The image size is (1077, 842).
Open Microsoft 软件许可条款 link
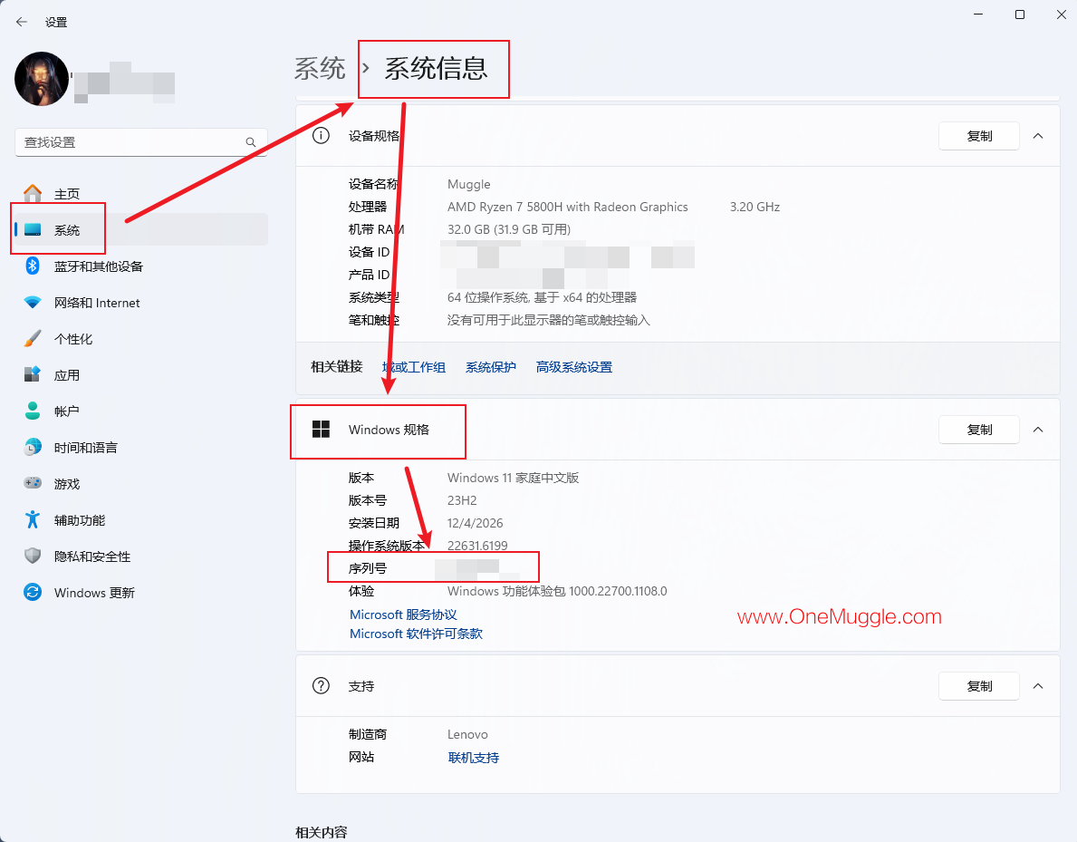(x=417, y=634)
